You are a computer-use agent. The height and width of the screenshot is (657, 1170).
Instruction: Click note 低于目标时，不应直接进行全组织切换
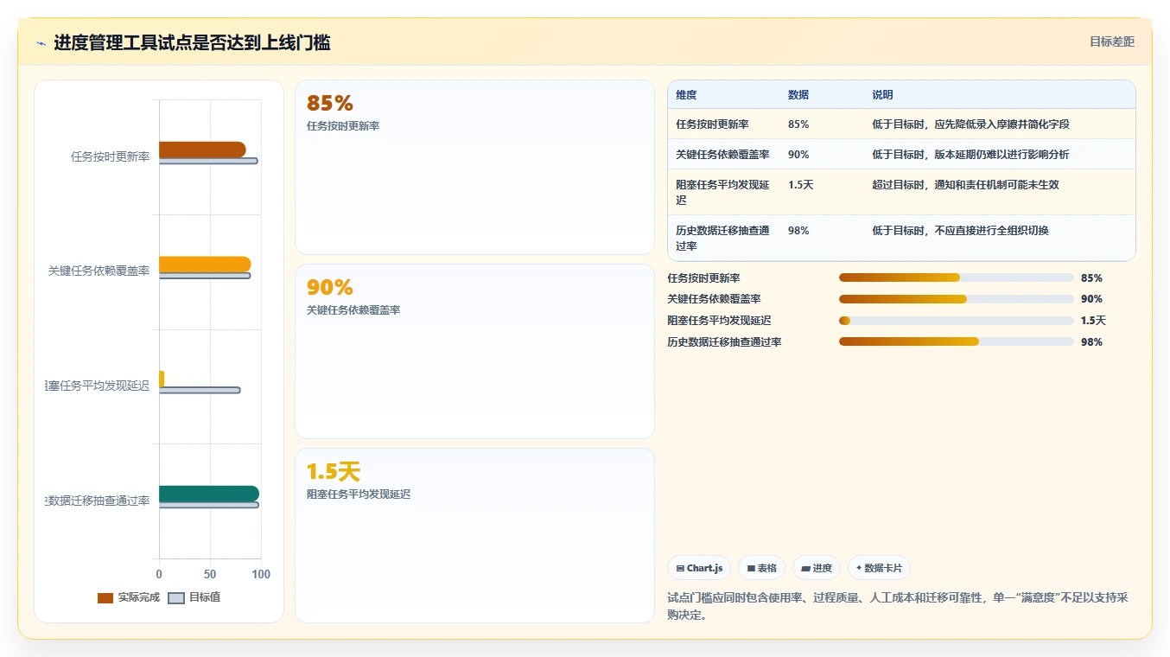click(x=960, y=231)
